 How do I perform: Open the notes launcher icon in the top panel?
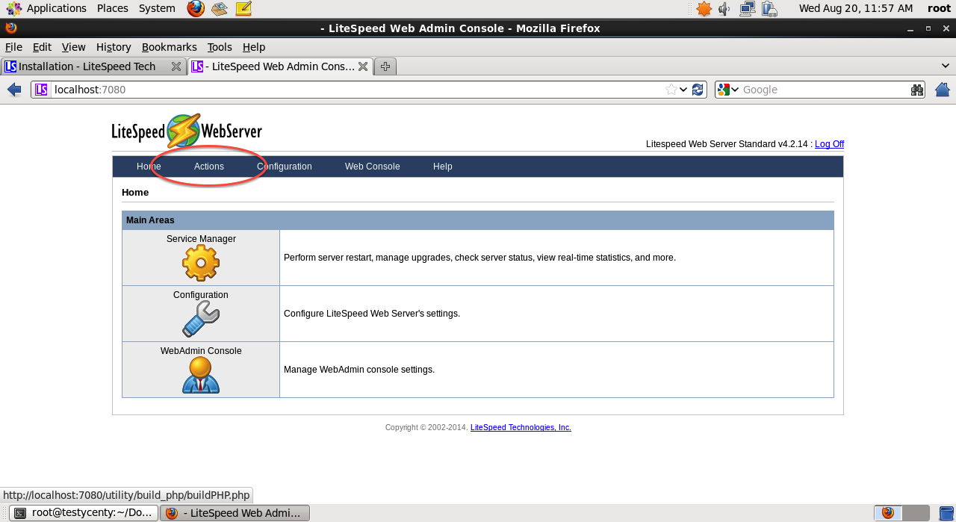[243, 8]
